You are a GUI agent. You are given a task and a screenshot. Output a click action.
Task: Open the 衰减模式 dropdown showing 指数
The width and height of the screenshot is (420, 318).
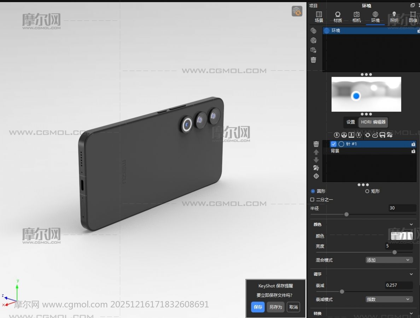[x=389, y=299]
